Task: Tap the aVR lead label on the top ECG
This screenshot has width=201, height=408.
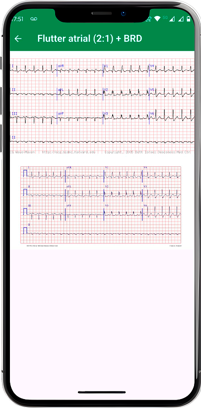Action: pos(61,66)
